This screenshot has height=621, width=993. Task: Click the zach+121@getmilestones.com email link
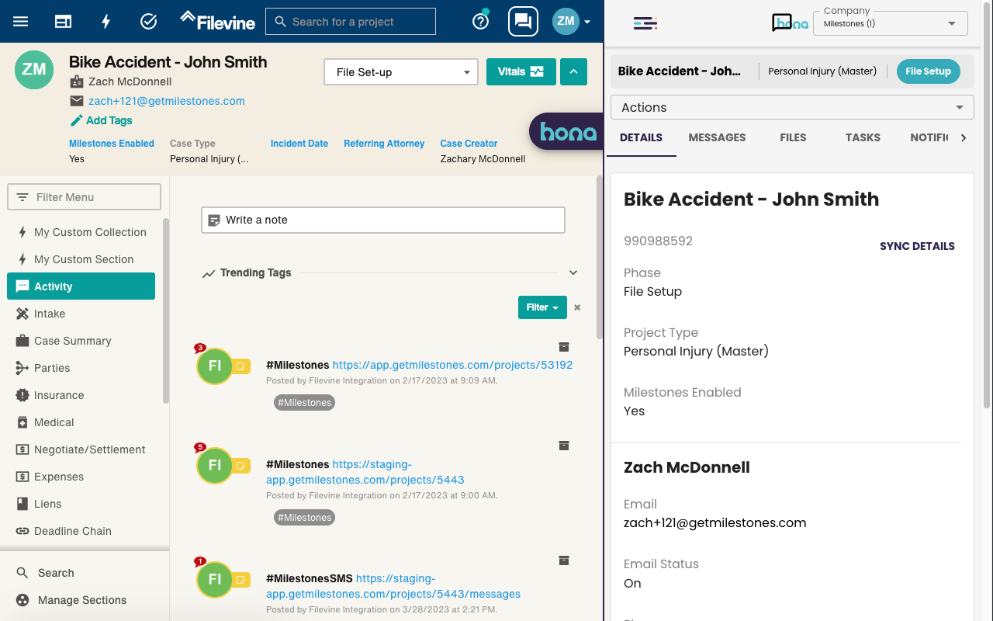[167, 101]
